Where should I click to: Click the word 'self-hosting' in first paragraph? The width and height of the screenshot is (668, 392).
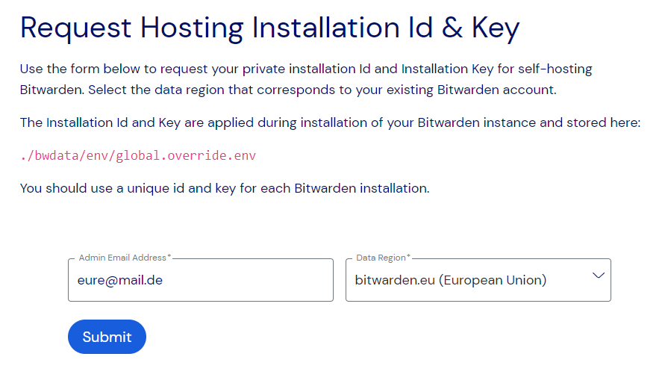(x=555, y=69)
